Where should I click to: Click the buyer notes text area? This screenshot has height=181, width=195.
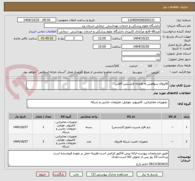[88, 158]
